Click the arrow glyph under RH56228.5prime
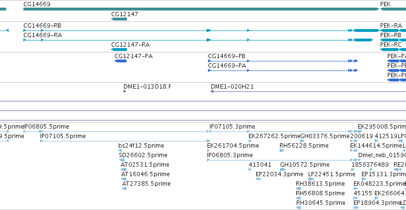 click(x=282, y=150)
